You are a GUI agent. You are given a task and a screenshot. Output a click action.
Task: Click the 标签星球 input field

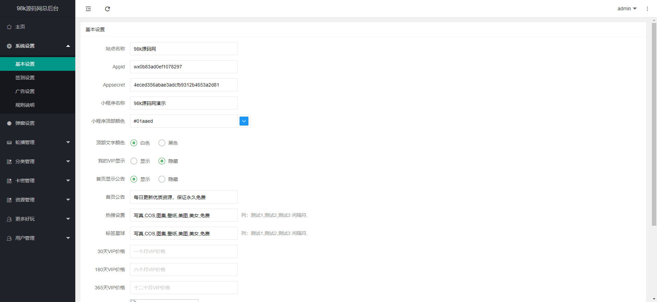click(184, 233)
